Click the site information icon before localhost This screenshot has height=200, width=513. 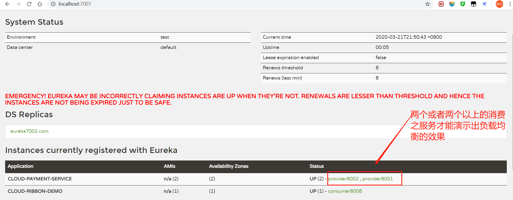(x=53, y=4)
